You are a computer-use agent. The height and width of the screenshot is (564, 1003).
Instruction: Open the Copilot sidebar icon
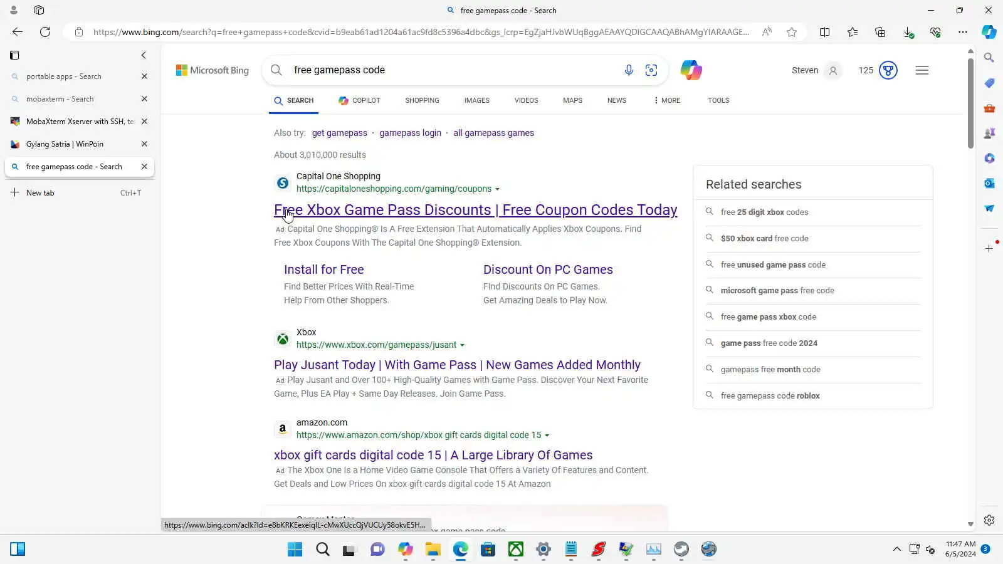(989, 32)
